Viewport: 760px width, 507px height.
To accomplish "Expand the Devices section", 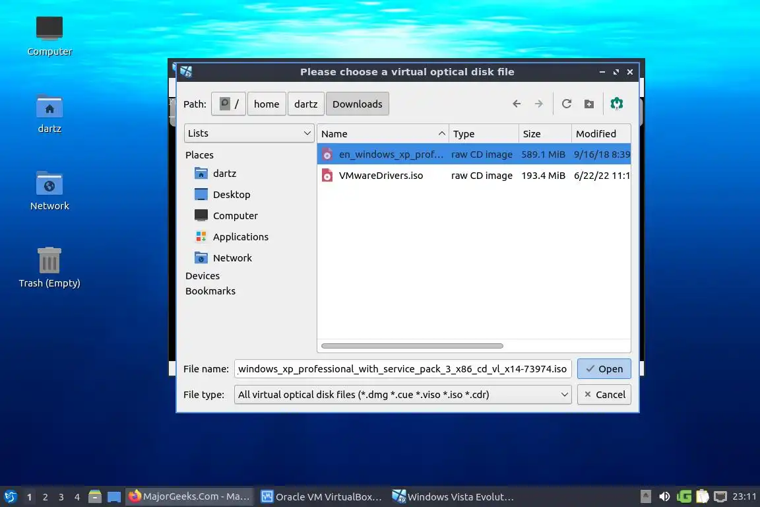I will tap(203, 275).
